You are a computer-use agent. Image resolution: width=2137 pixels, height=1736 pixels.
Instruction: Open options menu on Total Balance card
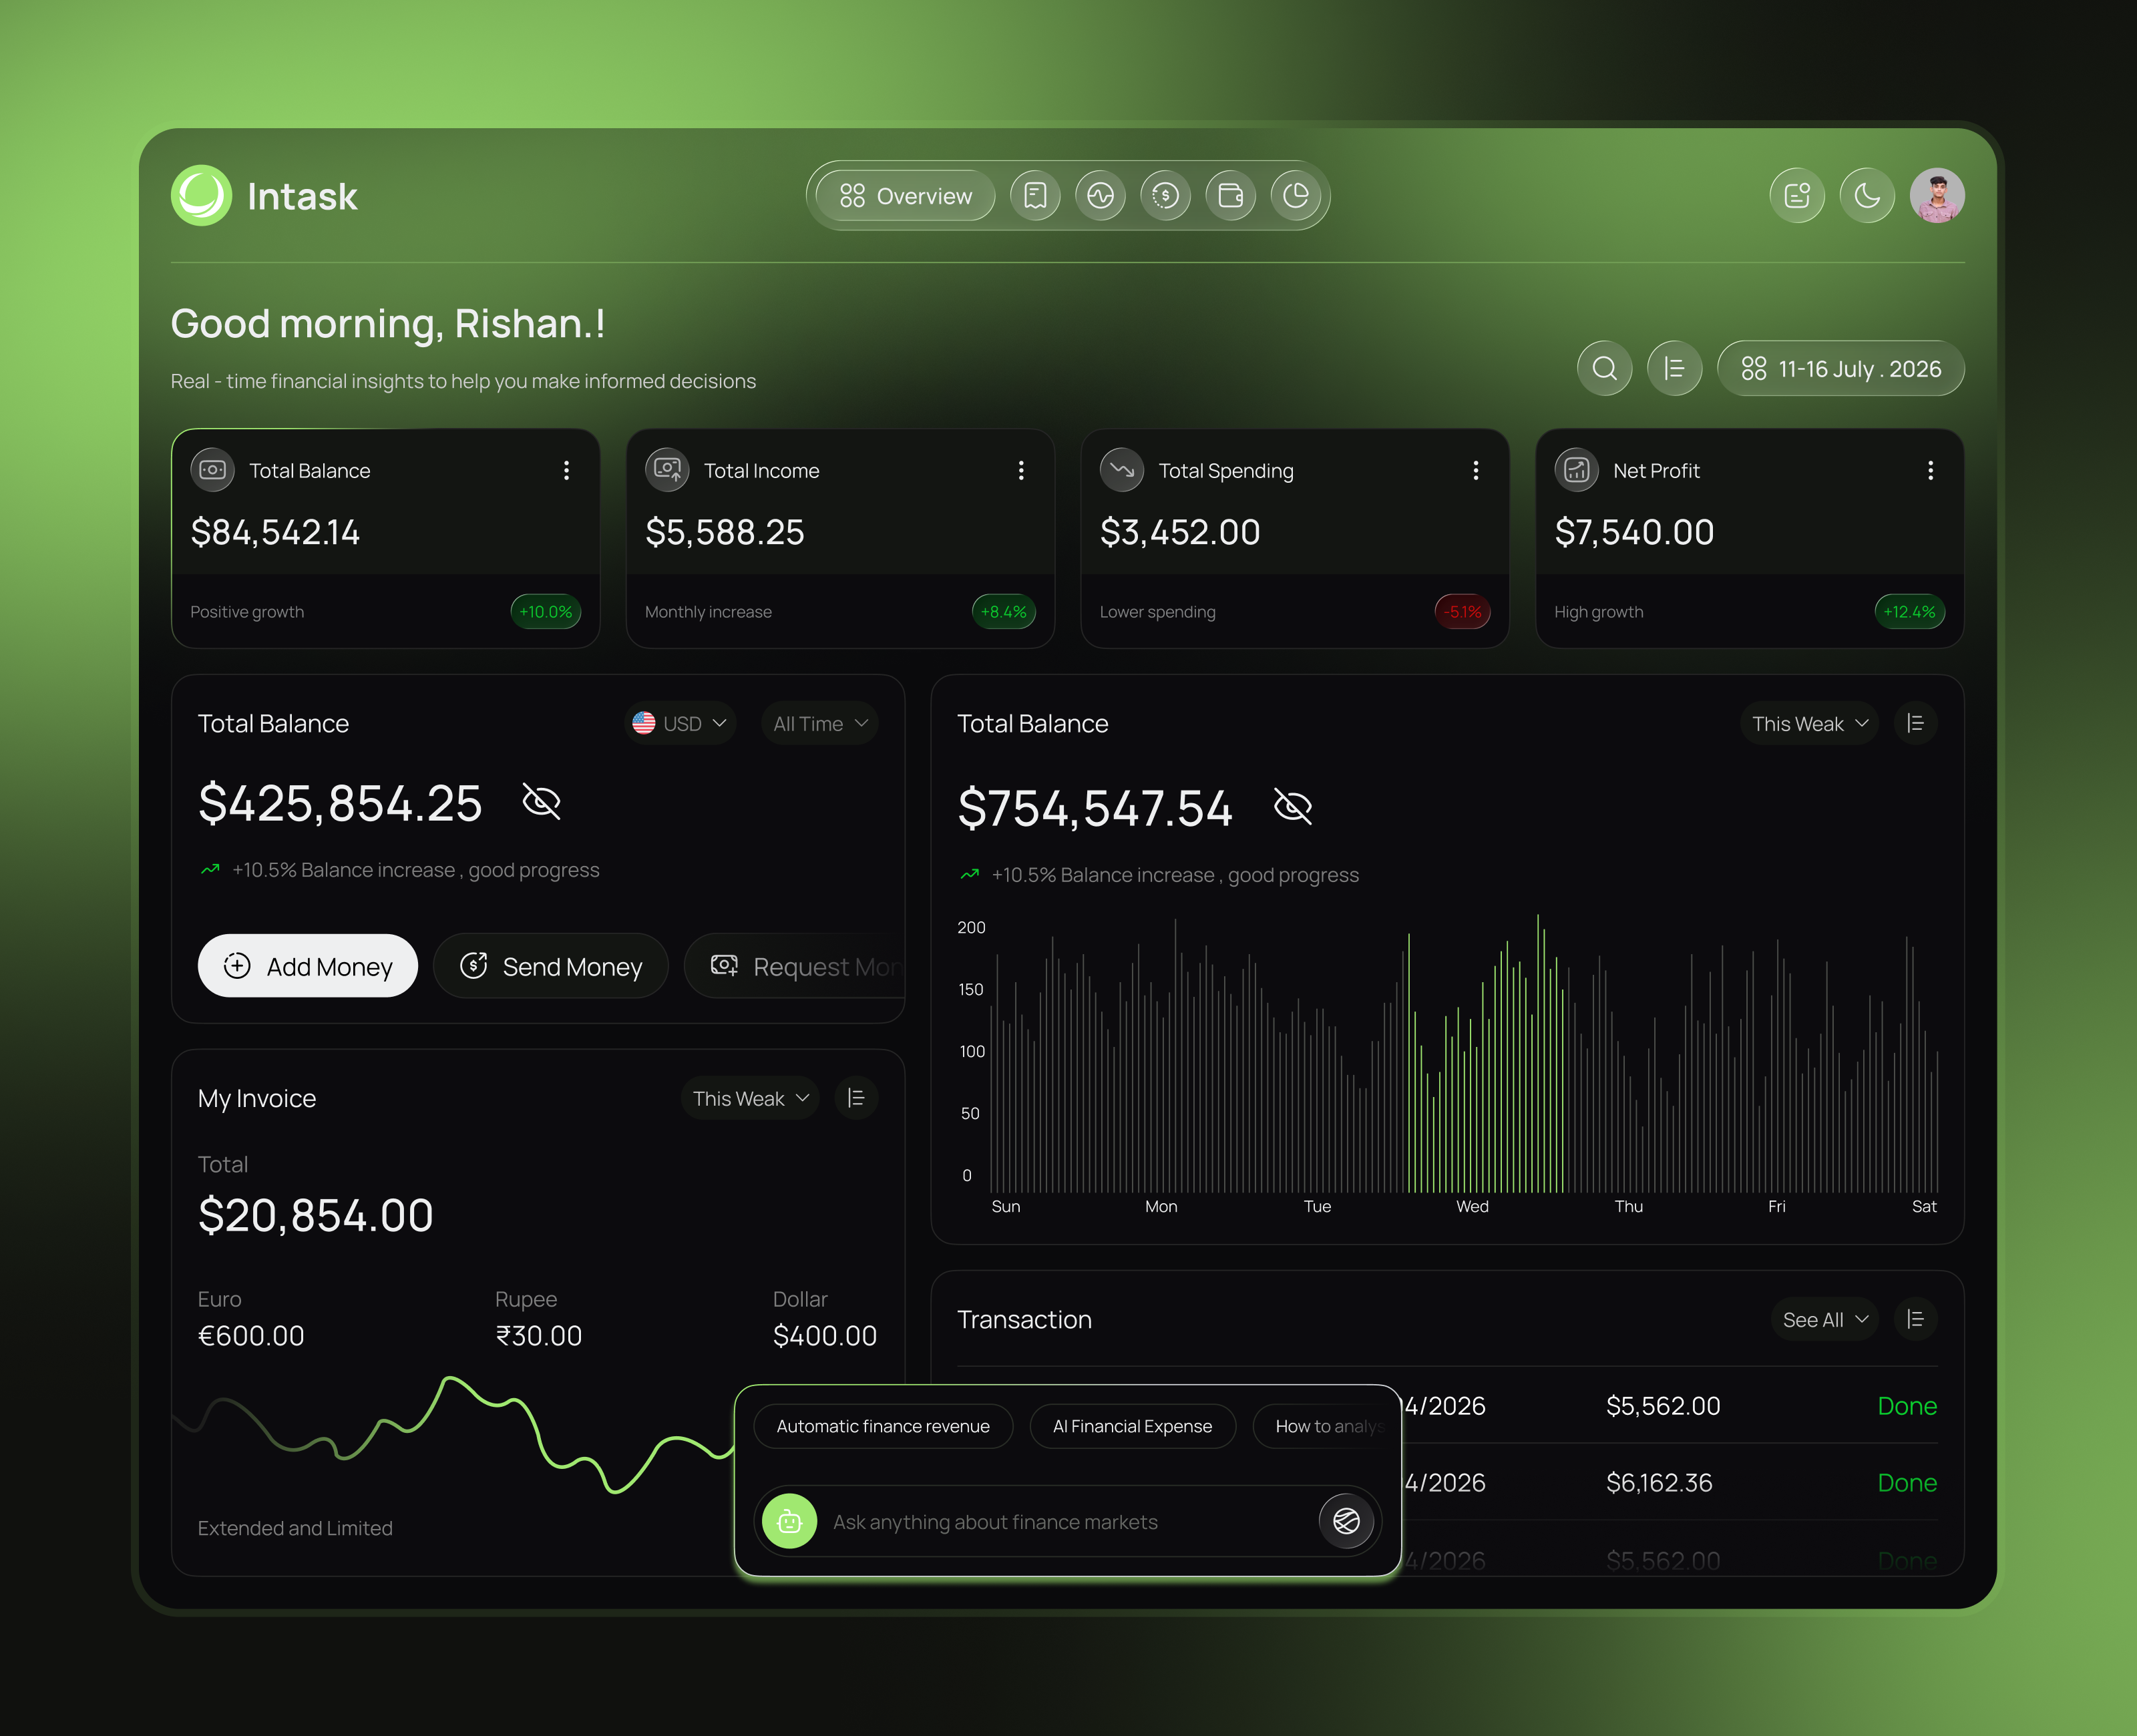[566, 470]
